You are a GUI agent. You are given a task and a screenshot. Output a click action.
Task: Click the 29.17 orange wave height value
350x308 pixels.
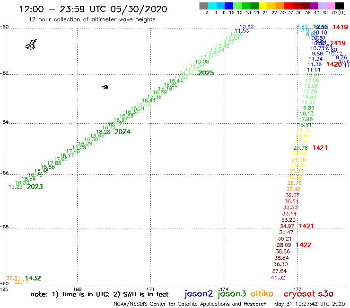pyautogui.click(x=21, y=282)
